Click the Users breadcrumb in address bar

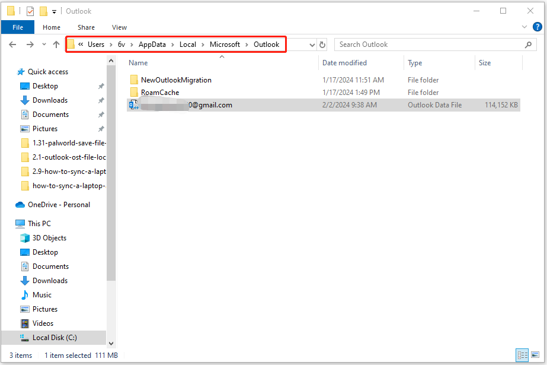pos(96,45)
